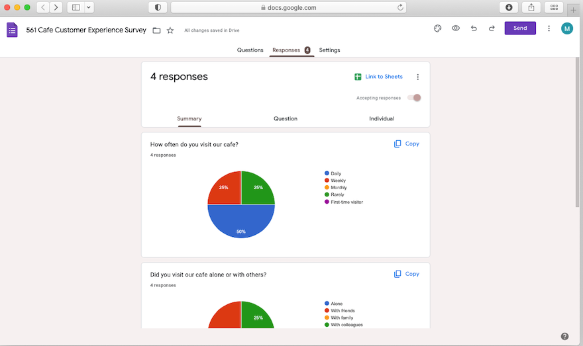Copy the cafe visit frequency chart
The image size is (583, 346).
click(407, 144)
